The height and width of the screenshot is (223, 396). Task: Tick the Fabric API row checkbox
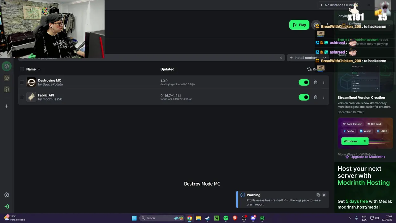pos(22,97)
